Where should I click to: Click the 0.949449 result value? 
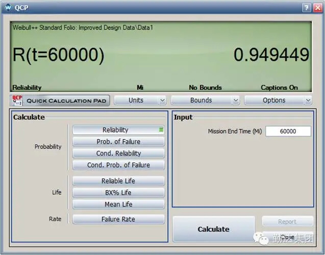(271, 55)
